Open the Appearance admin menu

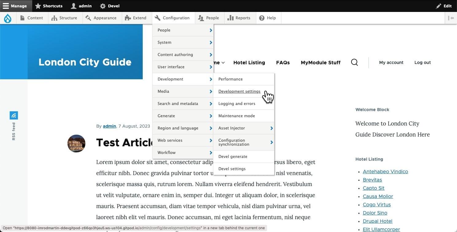point(101,18)
